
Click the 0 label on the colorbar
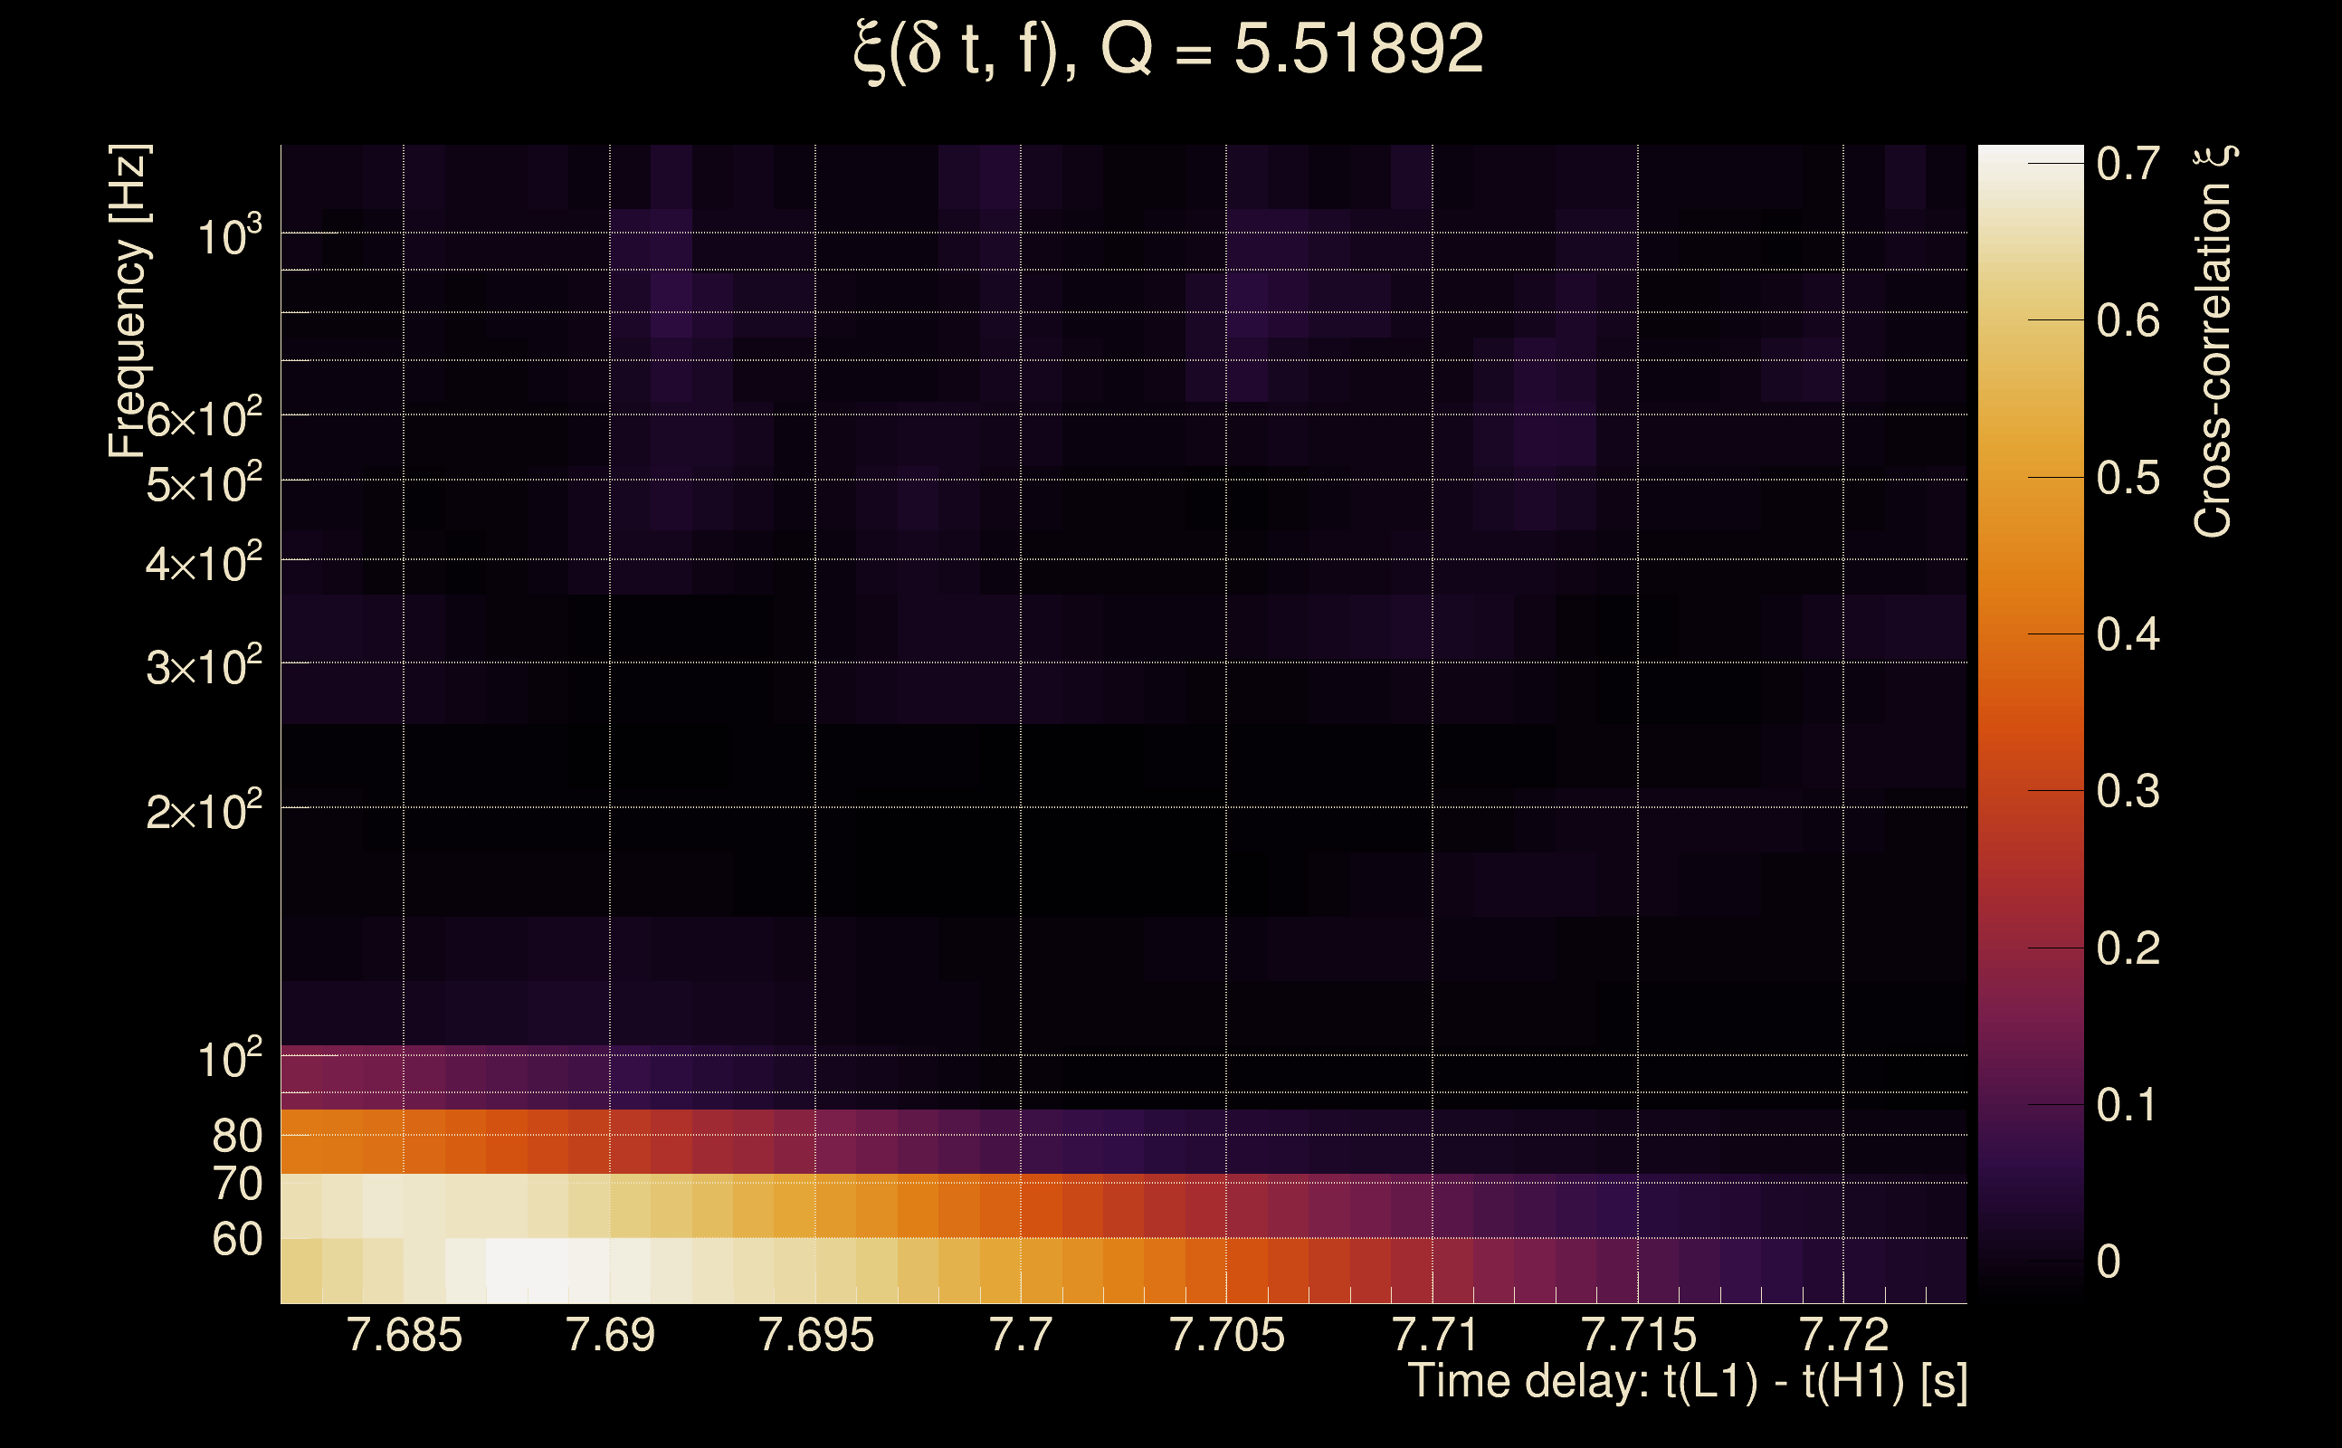(x=2108, y=1262)
